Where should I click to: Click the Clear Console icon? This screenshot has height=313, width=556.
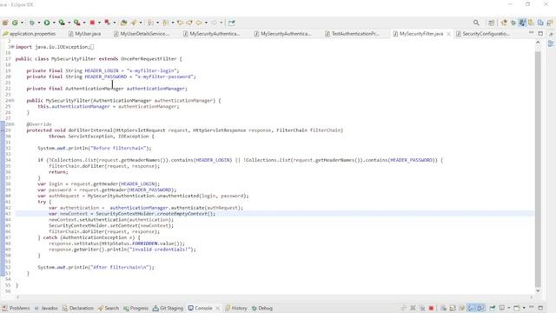click(x=443, y=308)
